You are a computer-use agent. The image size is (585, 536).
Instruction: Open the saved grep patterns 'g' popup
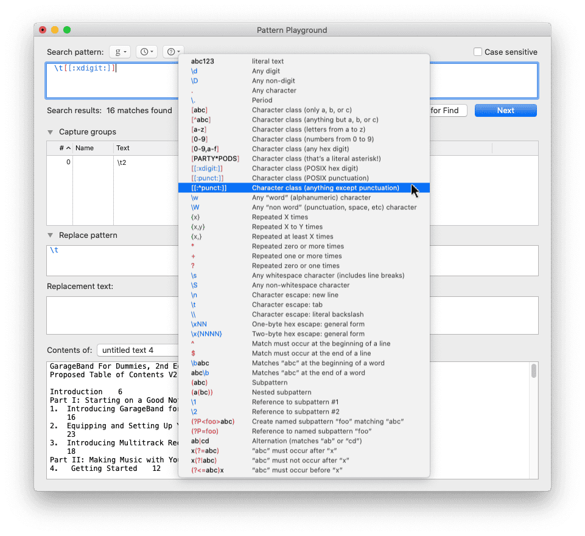(119, 52)
